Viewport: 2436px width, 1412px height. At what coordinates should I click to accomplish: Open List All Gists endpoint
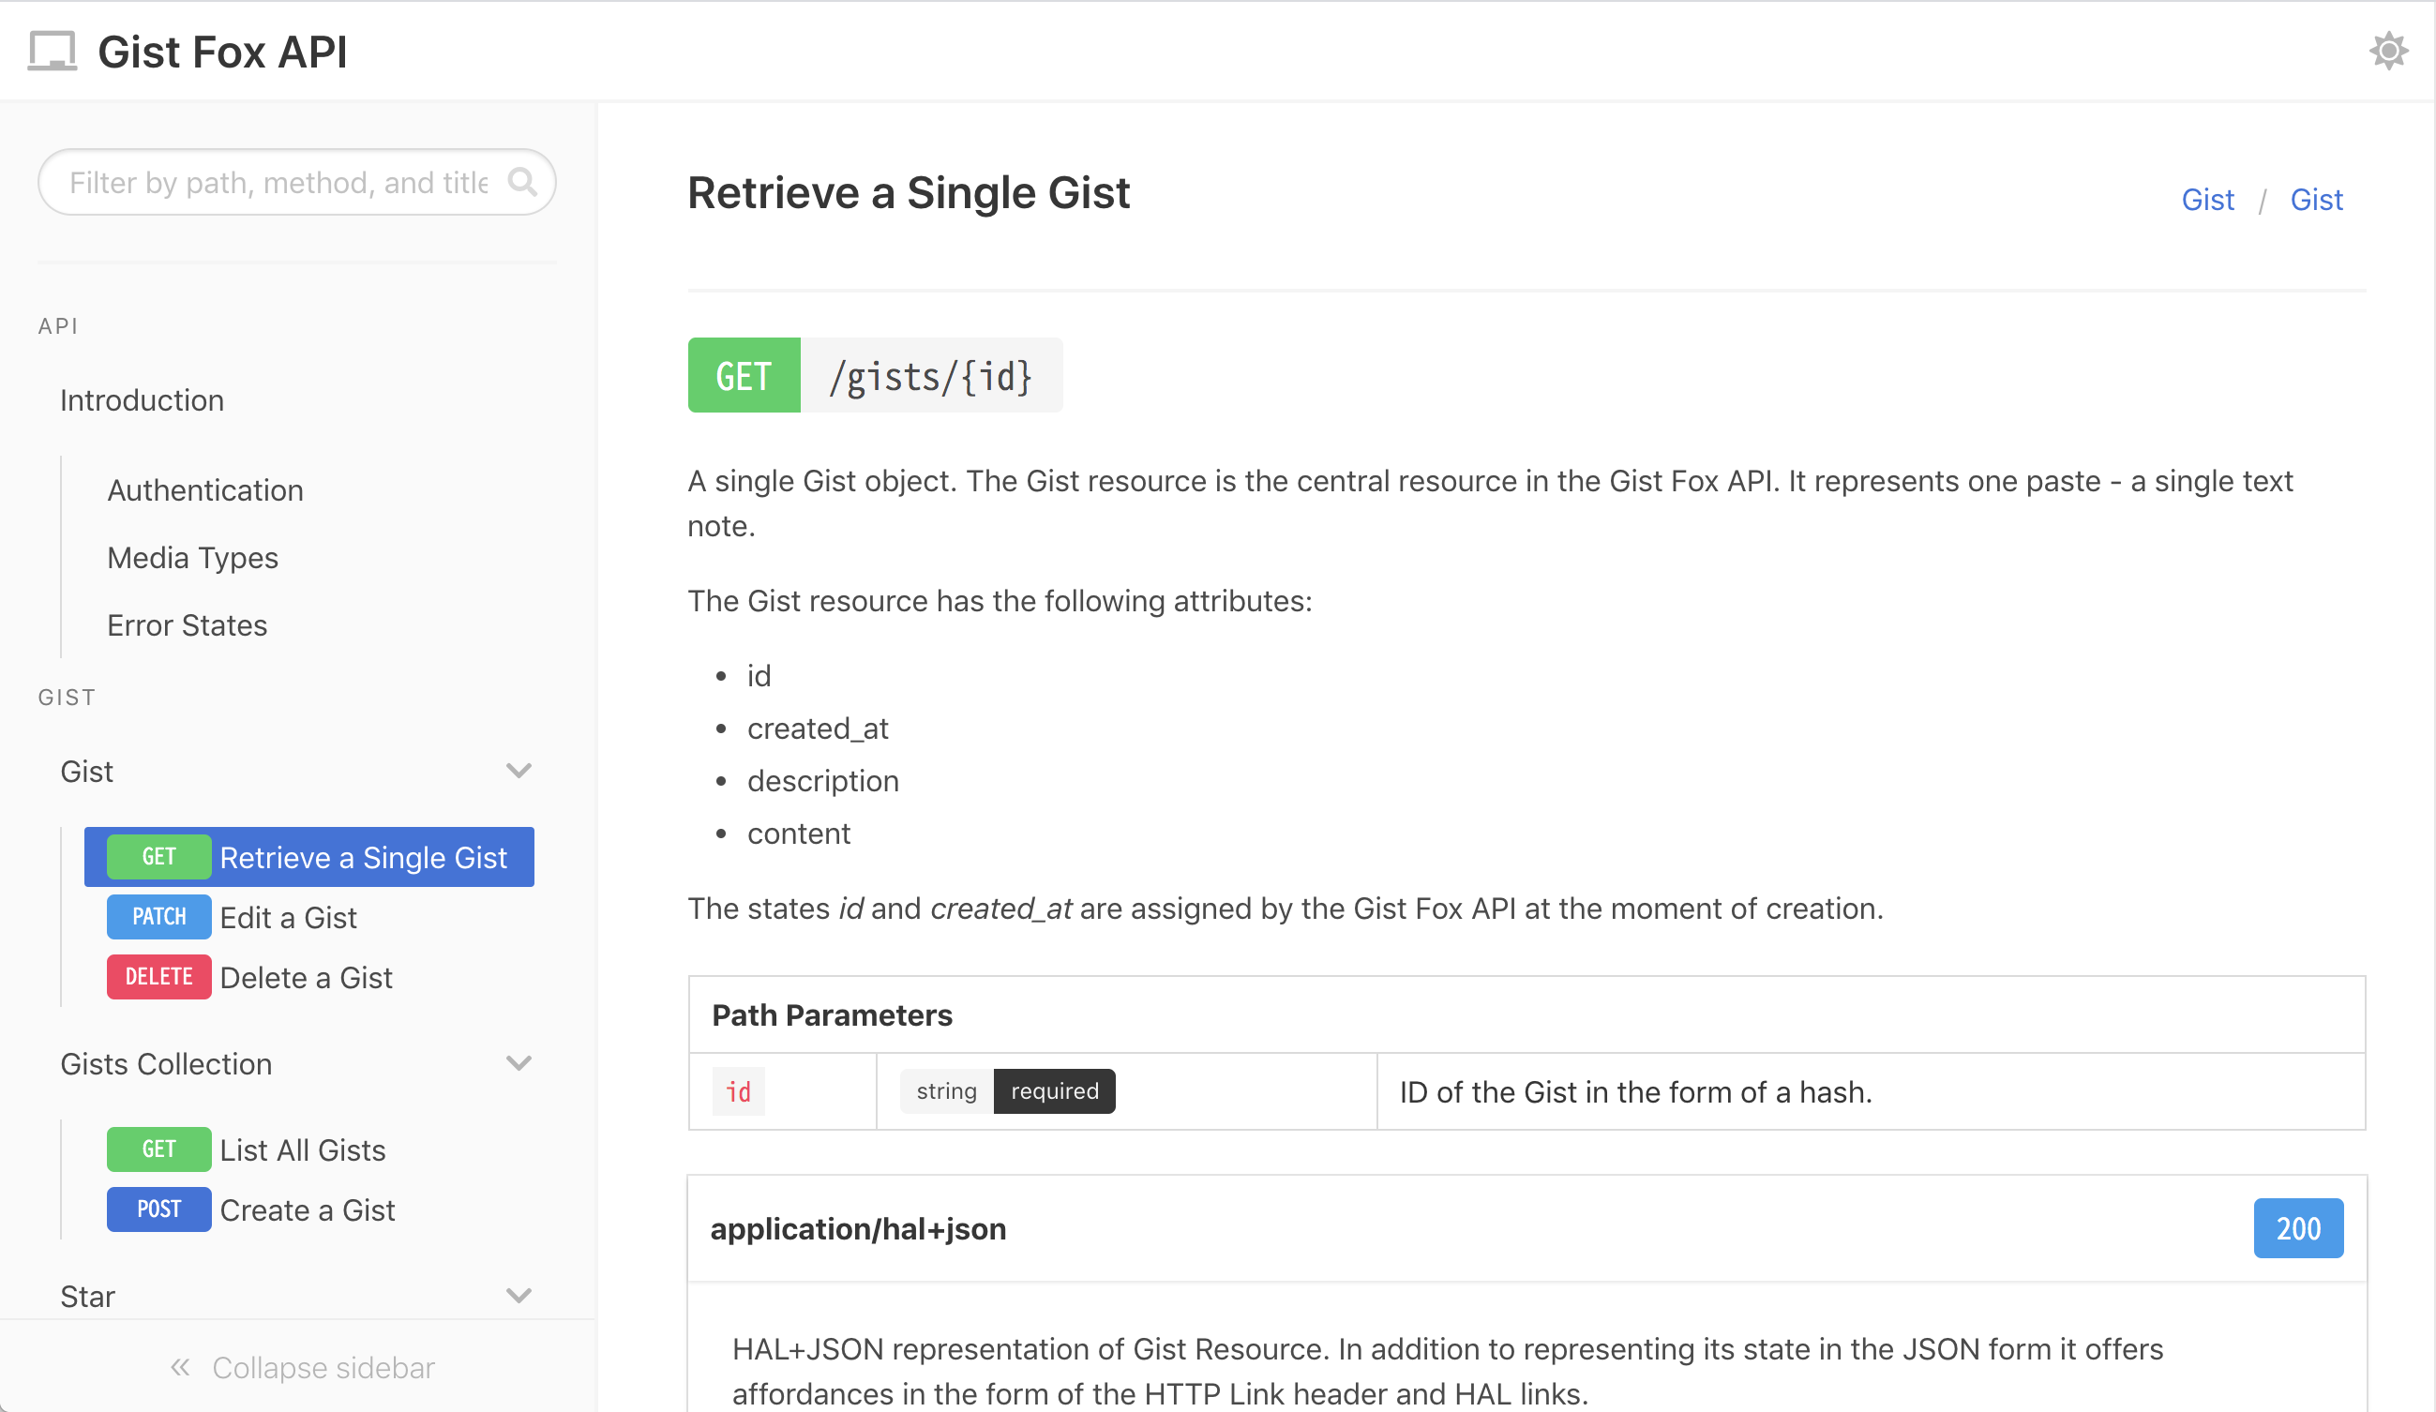(303, 1150)
